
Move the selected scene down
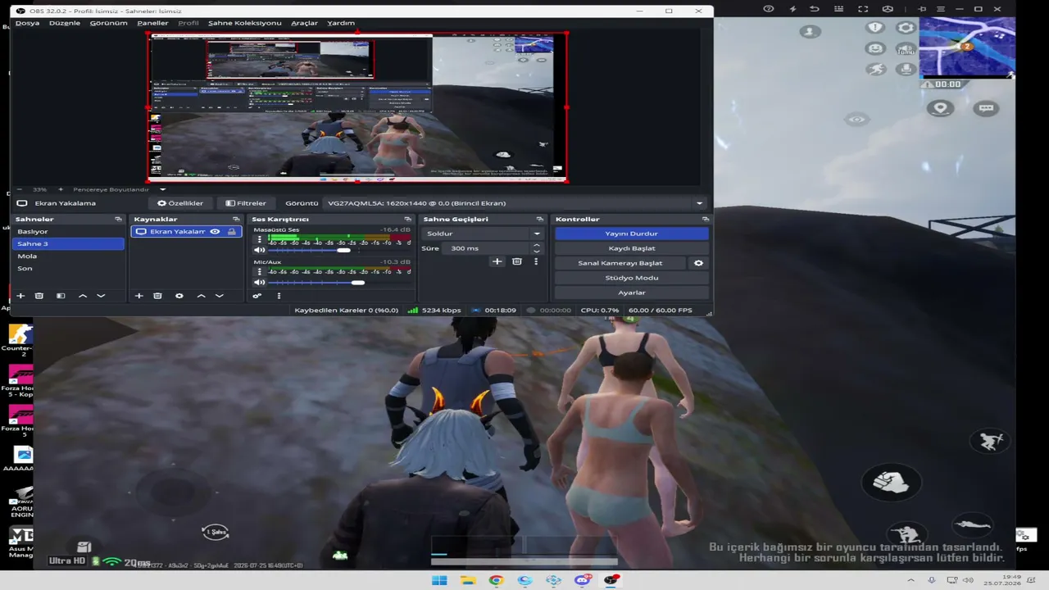point(101,296)
